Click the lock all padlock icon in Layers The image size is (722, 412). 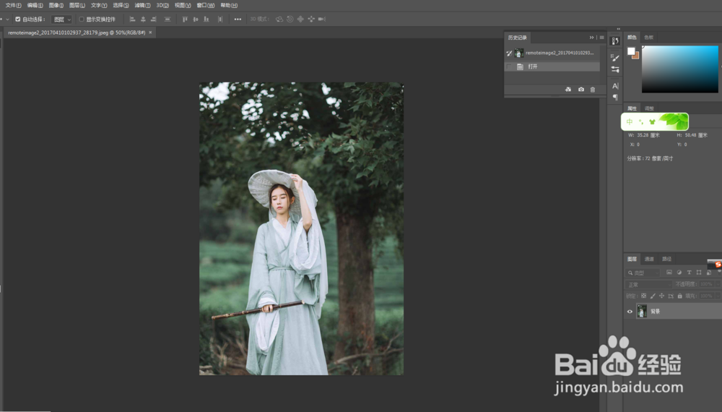pyautogui.click(x=679, y=296)
